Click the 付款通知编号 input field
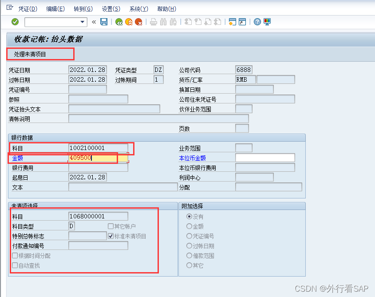 (x=98, y=246)
